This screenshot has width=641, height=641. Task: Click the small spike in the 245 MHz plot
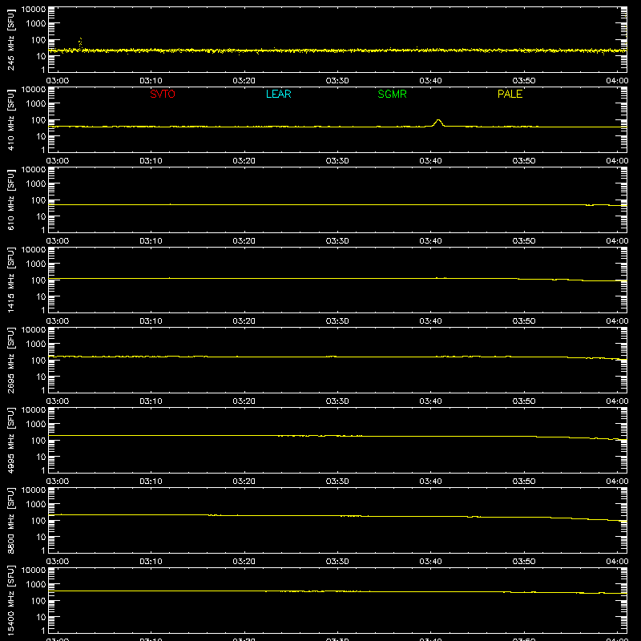[x=80, y=43]
